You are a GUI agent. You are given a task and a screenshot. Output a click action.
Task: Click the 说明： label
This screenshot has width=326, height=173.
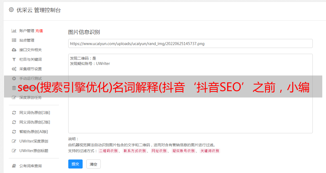pos(74,139)
